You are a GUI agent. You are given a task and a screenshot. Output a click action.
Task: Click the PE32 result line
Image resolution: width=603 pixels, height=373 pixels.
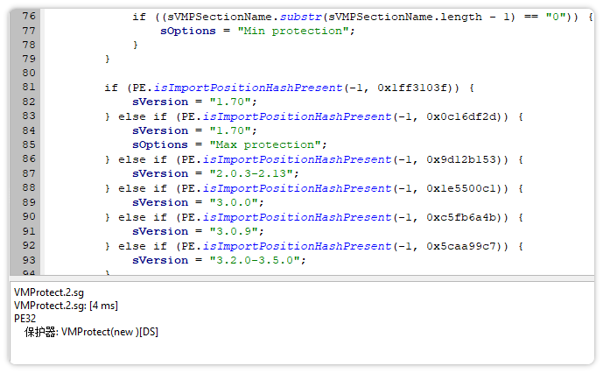tap(26, 318)
